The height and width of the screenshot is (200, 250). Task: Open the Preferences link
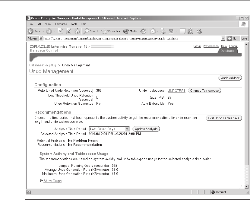211,46
